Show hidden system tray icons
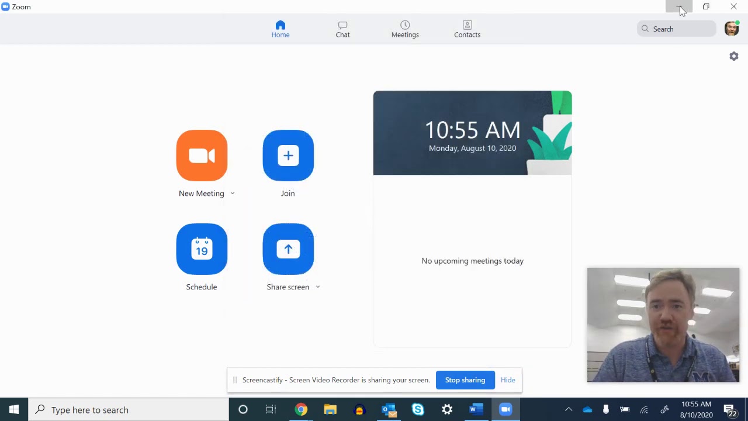The width and height of the screenshot is (748, 421). 569,410
